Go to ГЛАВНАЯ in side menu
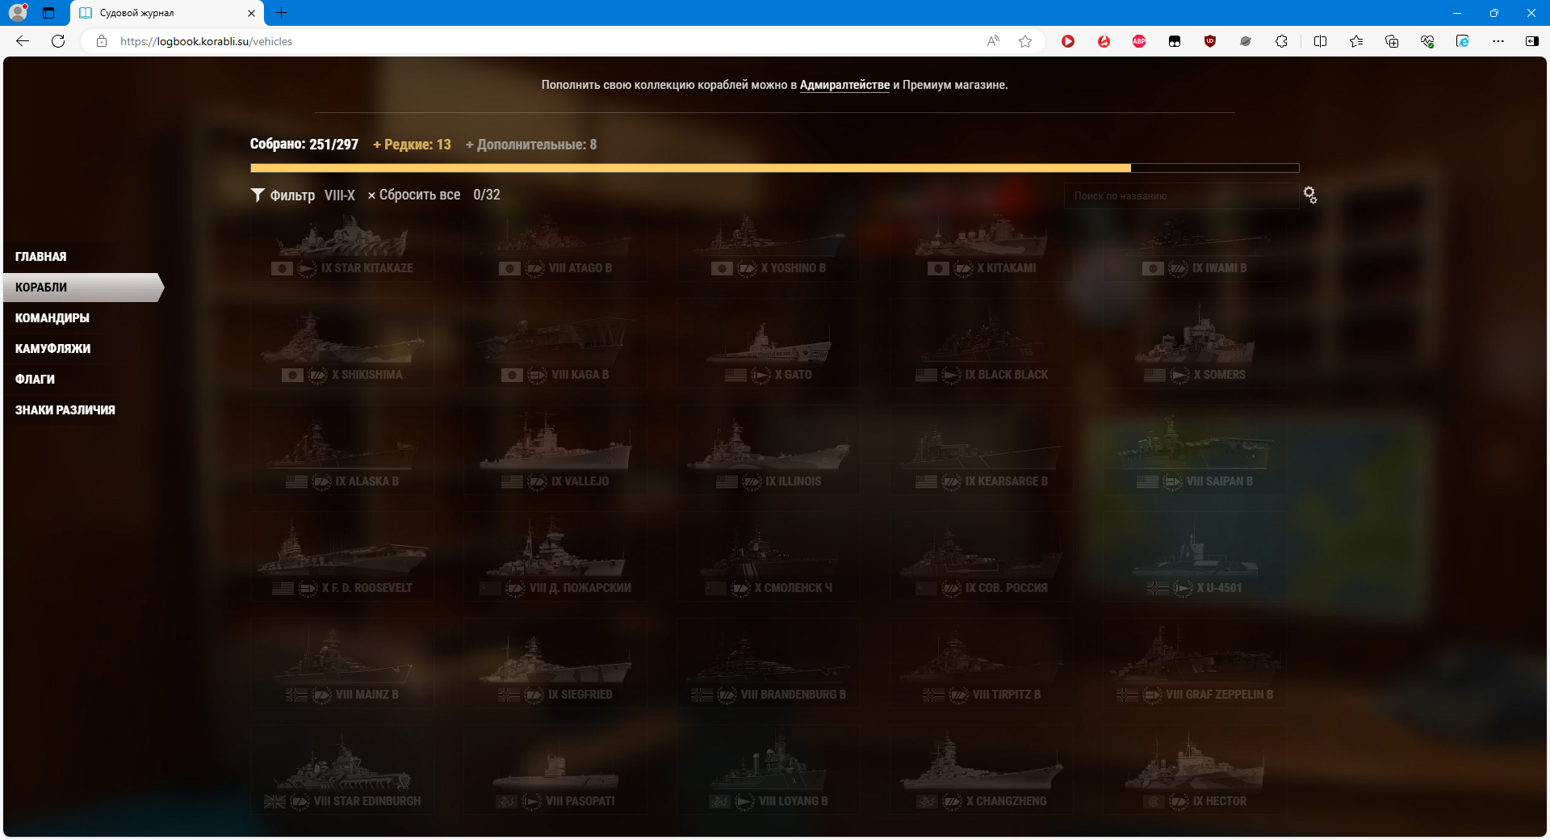The image size is (1550, 840). [x=41, y=257]
